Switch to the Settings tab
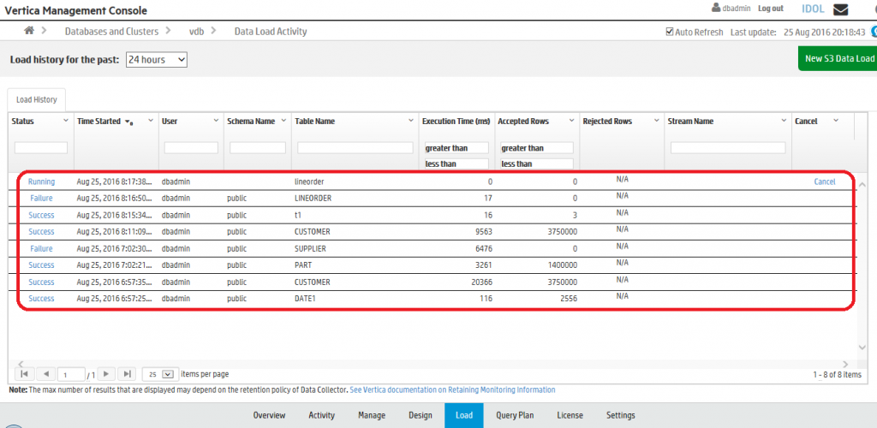 click(620, 415)
